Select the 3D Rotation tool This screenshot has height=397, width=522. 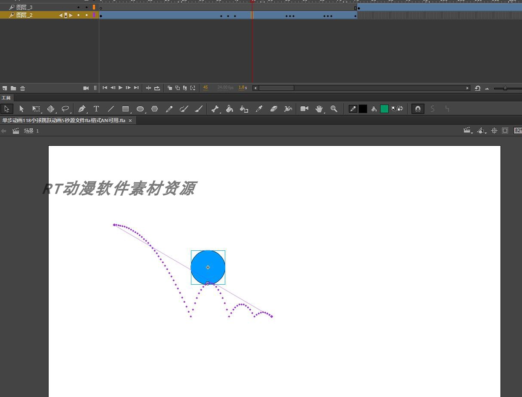pyautogui.click(x=51, y=109)
